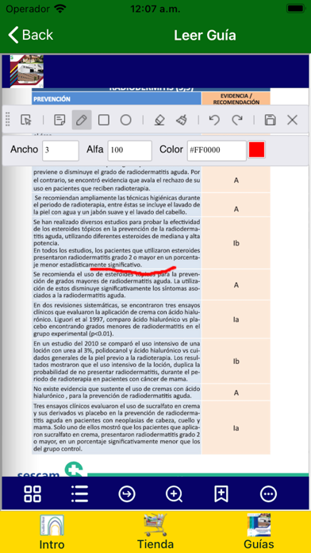The image size is (311, 553).
Task: Close the annotation toolbar
Action: pos(292,120)
